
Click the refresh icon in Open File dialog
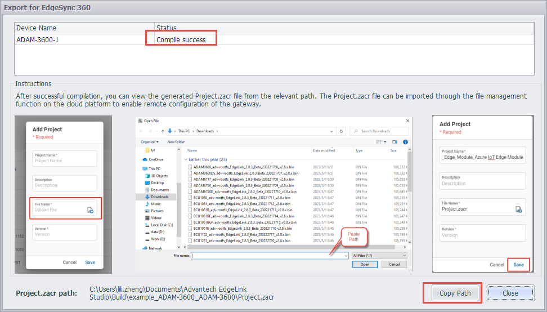341,131
